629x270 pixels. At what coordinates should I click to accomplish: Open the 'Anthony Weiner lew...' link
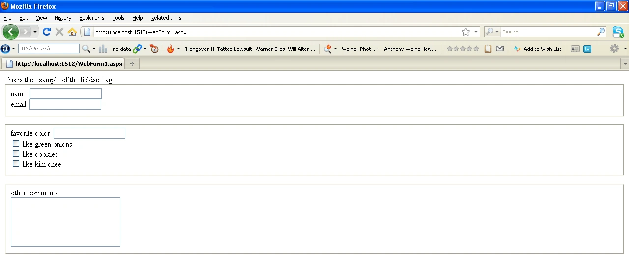(410, 49)
